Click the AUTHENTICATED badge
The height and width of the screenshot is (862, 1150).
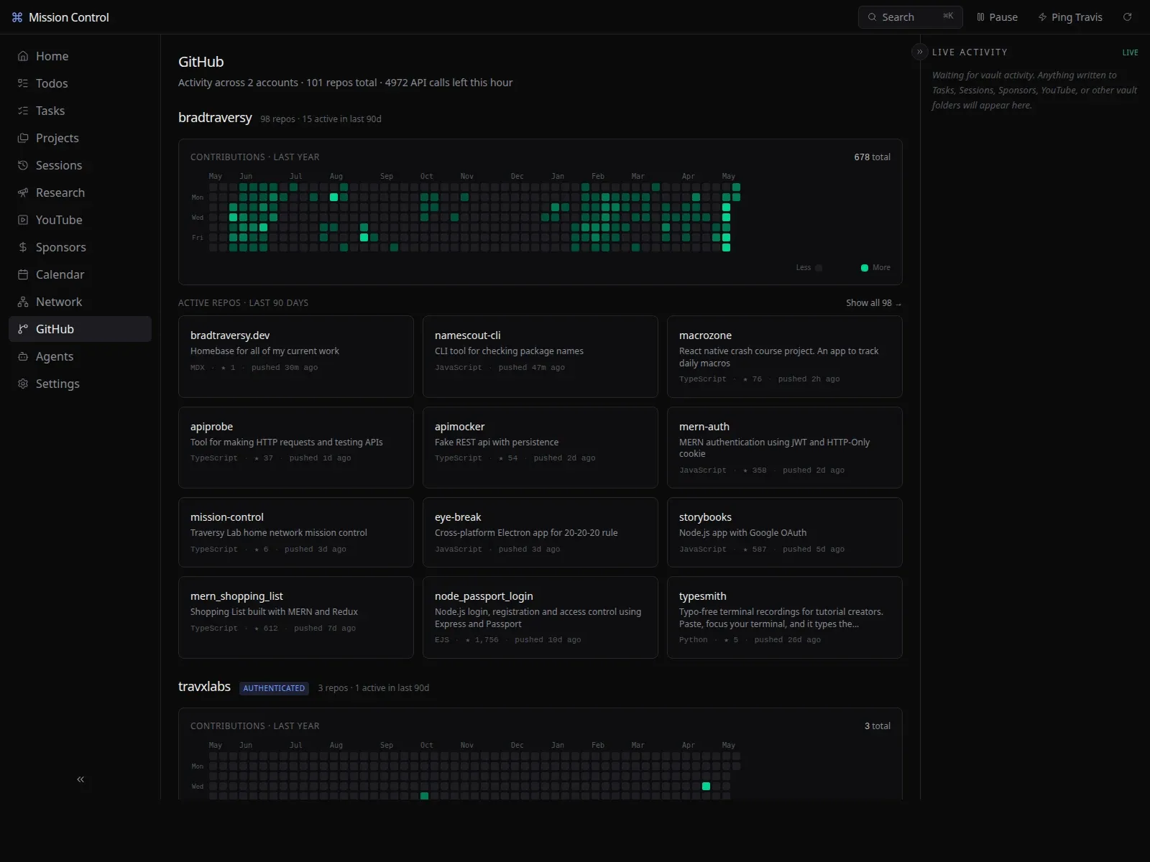(x=274, y=688)
